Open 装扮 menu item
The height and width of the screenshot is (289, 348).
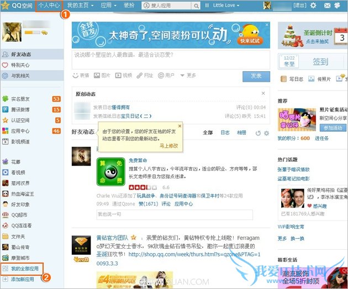129,6
